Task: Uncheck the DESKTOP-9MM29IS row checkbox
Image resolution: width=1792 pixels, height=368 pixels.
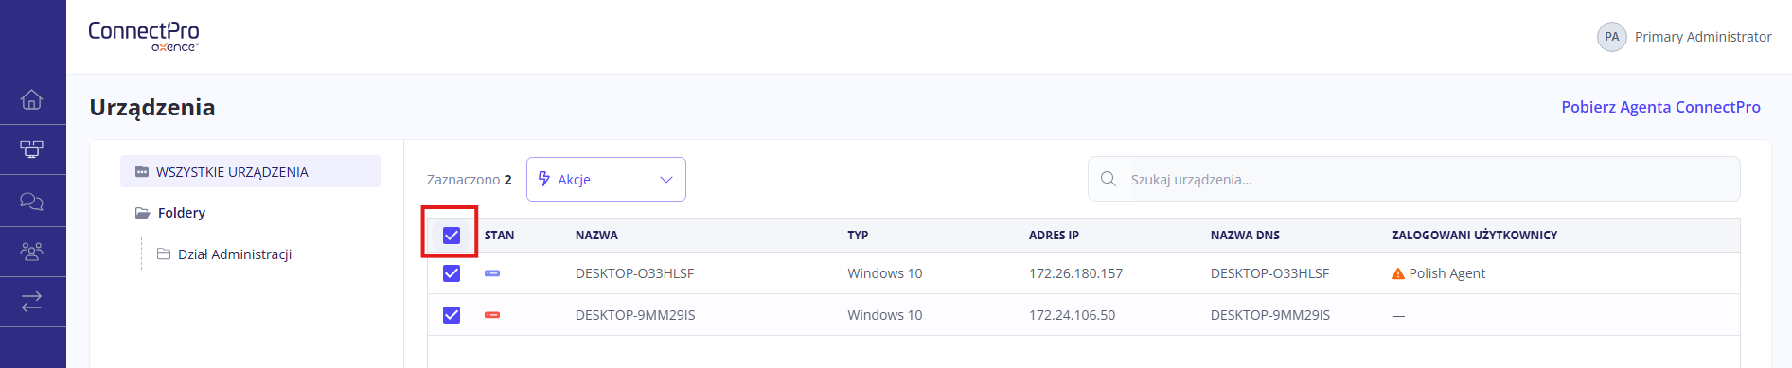Action: pyautogui.click(x=452, y=315)
